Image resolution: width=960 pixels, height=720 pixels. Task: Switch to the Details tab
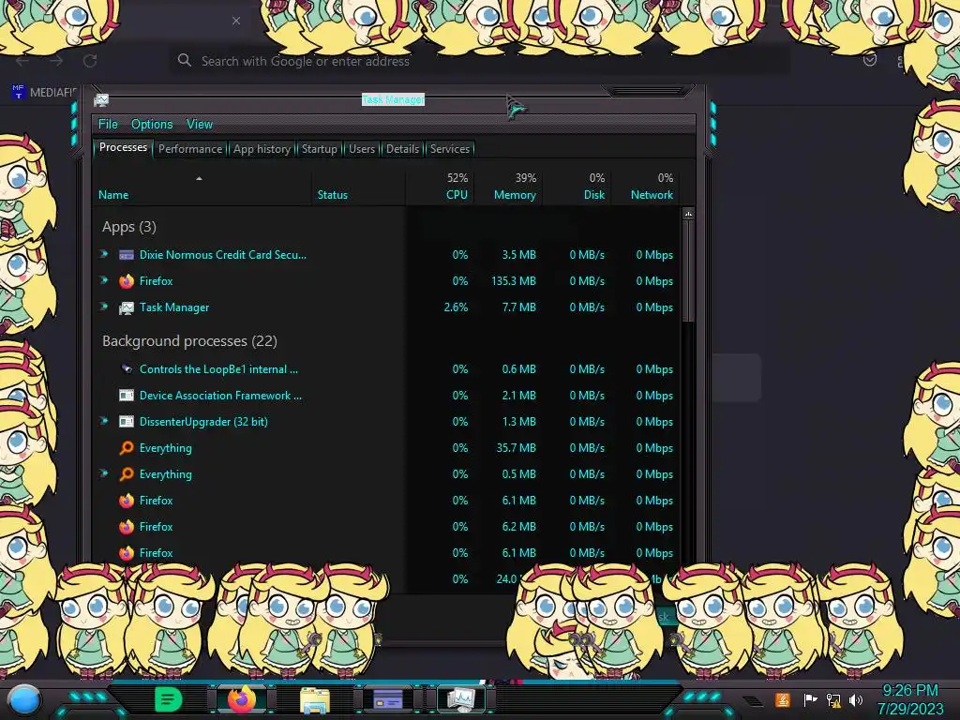(x=403, y=149)
